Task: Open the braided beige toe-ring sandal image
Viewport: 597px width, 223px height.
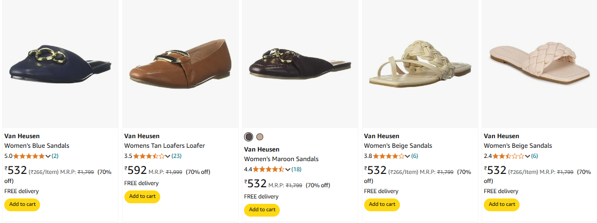Action: (420, 64)
